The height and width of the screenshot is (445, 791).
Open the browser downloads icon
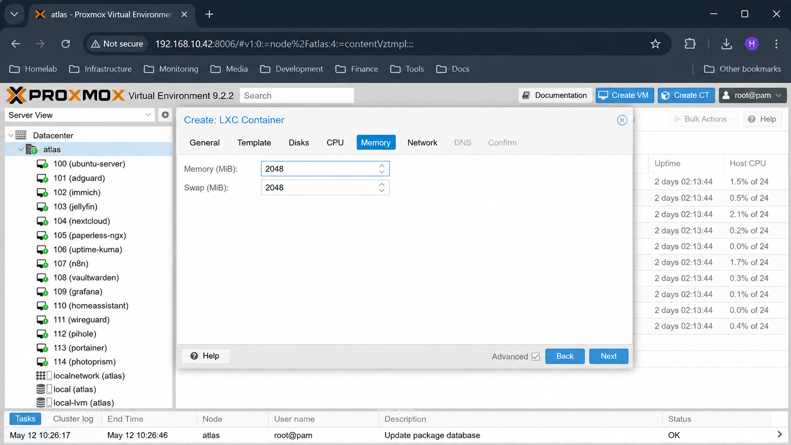coord(726,44)
